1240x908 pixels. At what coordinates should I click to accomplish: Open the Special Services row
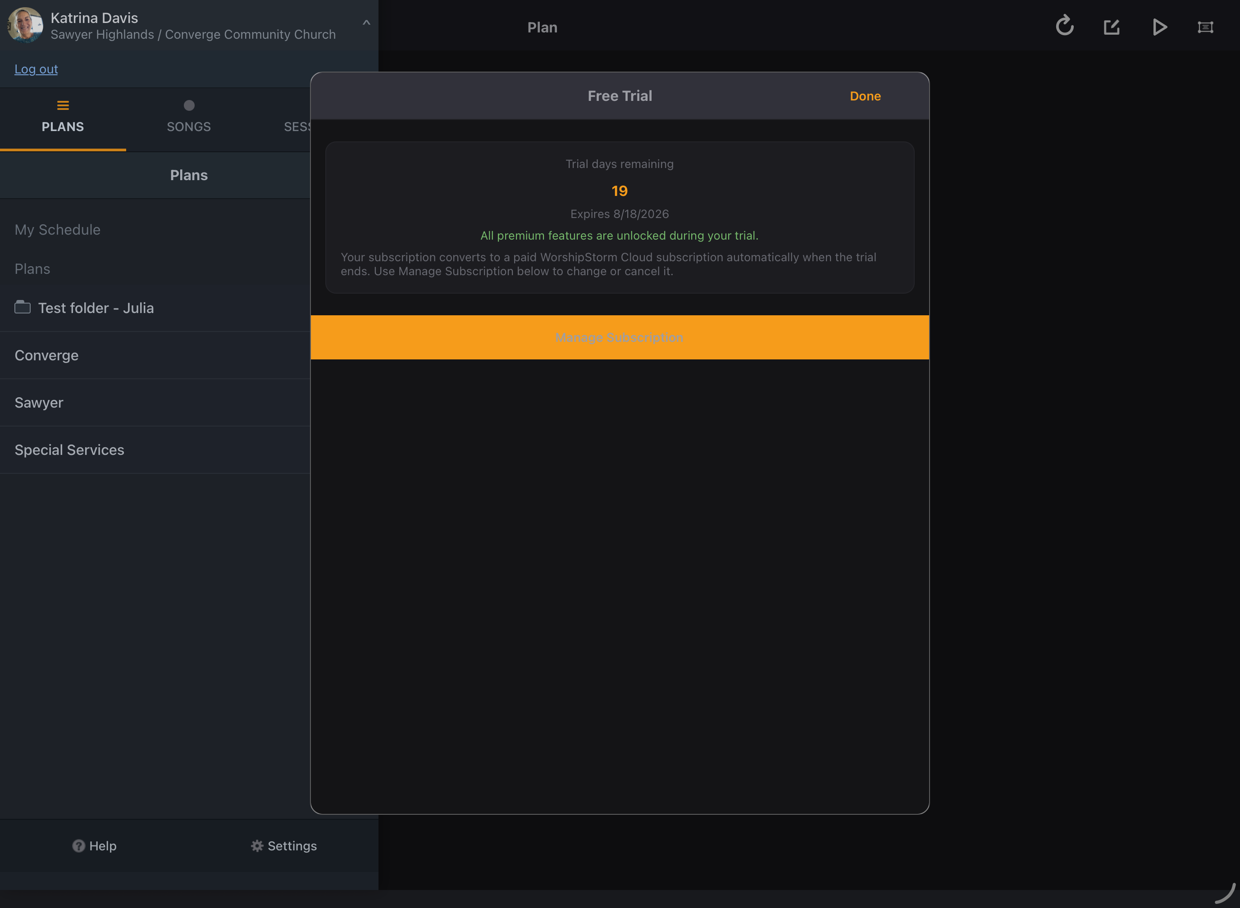pos(155,449)
